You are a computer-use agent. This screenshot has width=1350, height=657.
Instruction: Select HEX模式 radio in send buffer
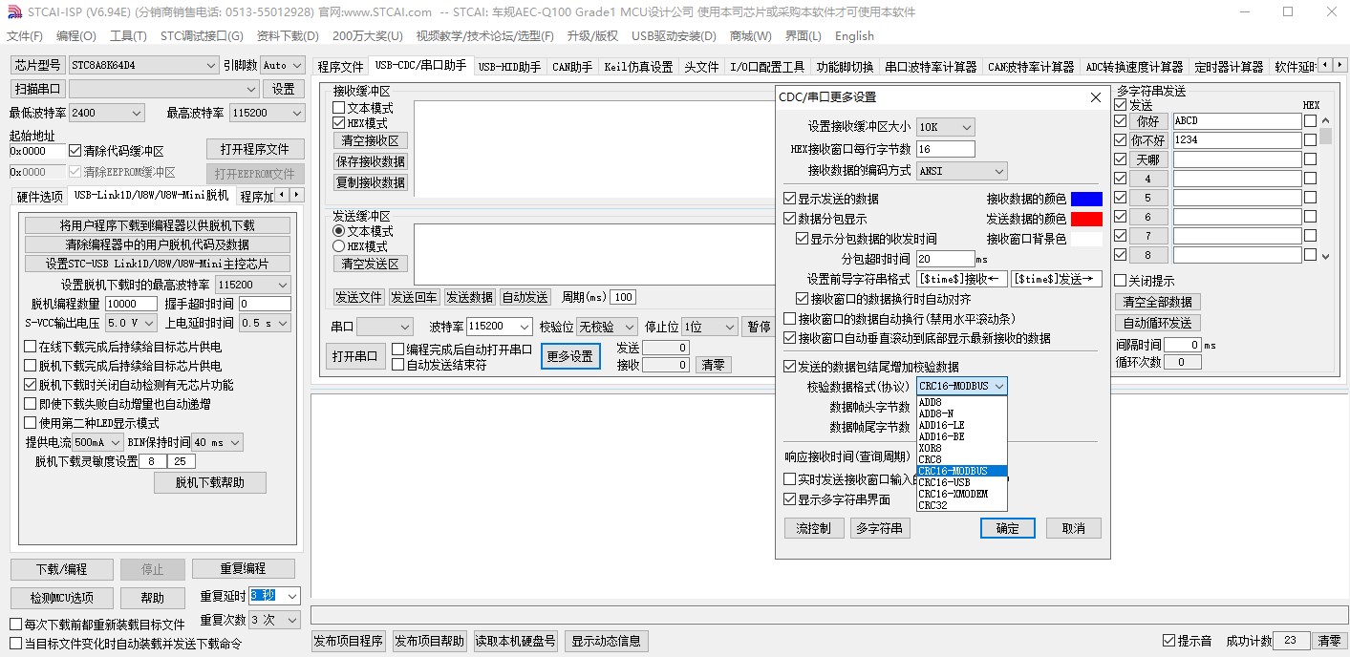pos(338,246)
